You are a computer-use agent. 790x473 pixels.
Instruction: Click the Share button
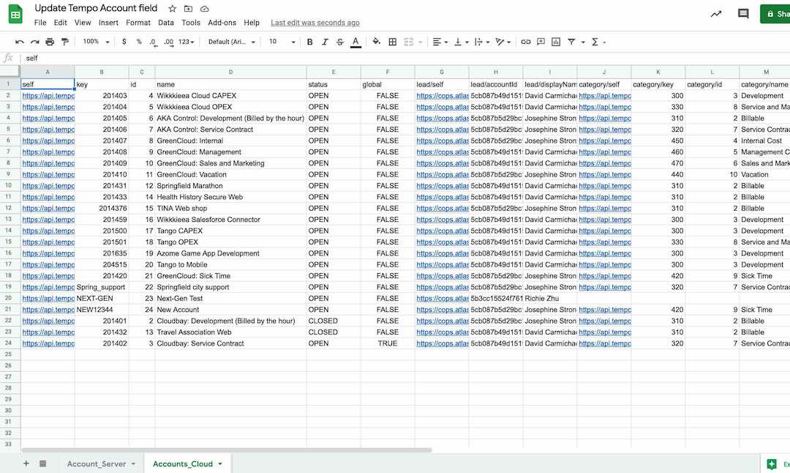(777, 12)
